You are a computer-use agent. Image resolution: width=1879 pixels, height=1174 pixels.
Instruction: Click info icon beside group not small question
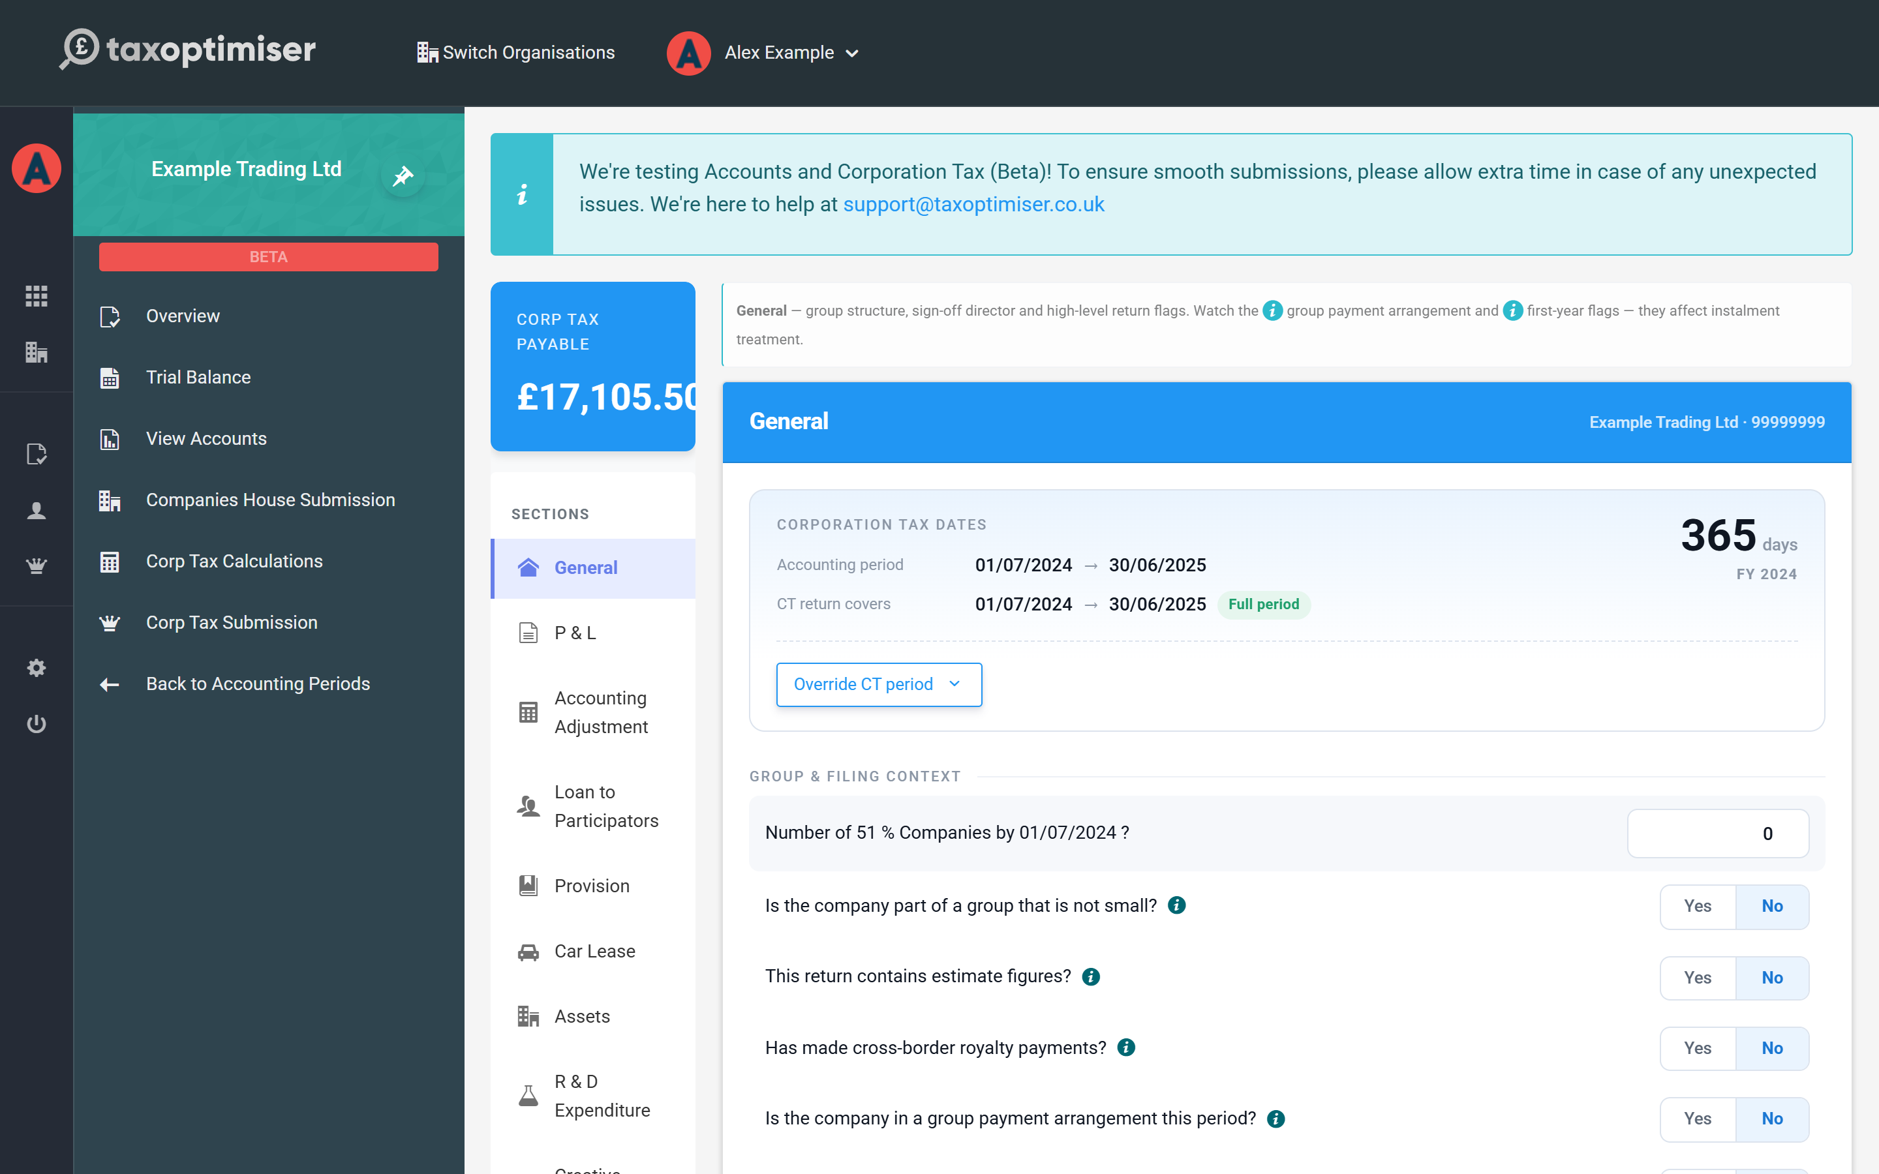1176,905
